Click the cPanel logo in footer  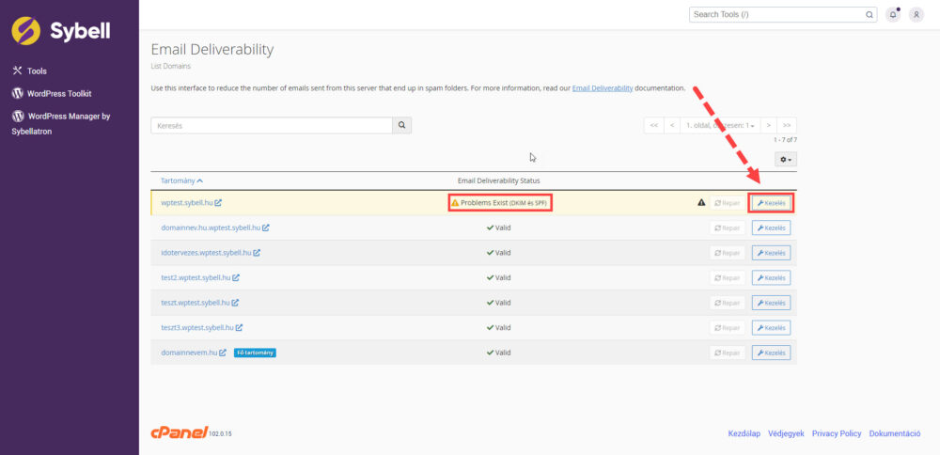click(179, 432)
